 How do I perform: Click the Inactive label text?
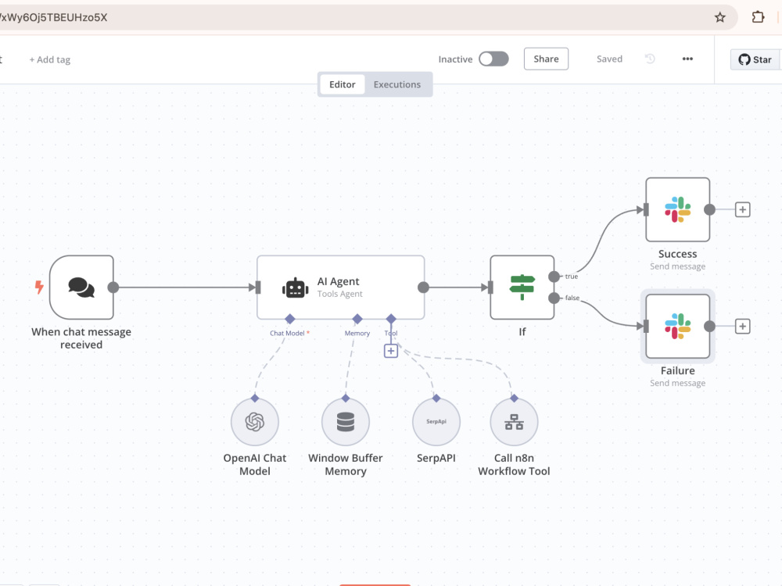coord(455,59)
